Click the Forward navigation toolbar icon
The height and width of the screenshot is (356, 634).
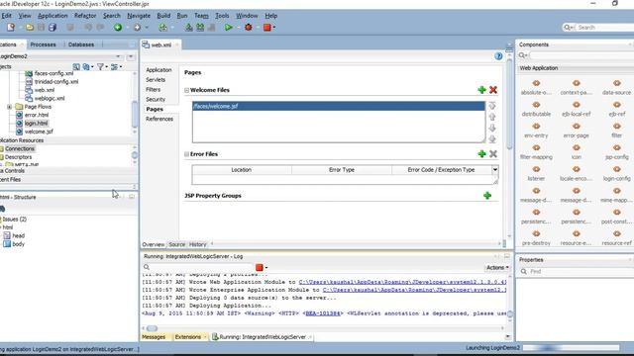[x=137, y=28]
